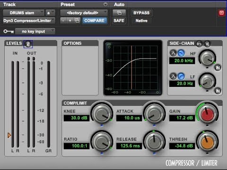Toggle the COMPARE button
This screenshot has width=227, height=170.
[94, 21]
